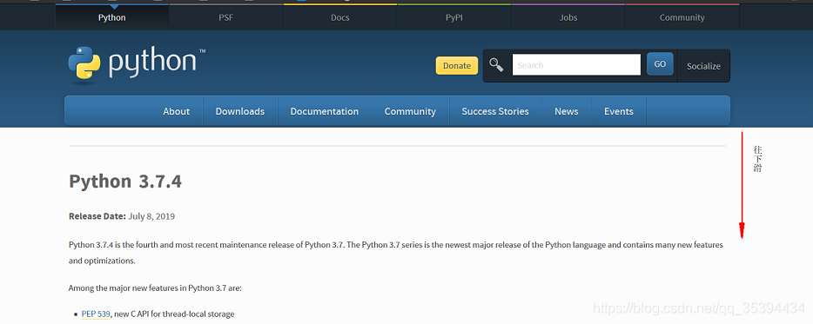Screen dimensions: 813x324
Task: Expand the Documentation navigation menu
Action: [325, 111]
